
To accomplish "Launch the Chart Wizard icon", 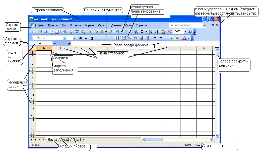I will point(164,32).
